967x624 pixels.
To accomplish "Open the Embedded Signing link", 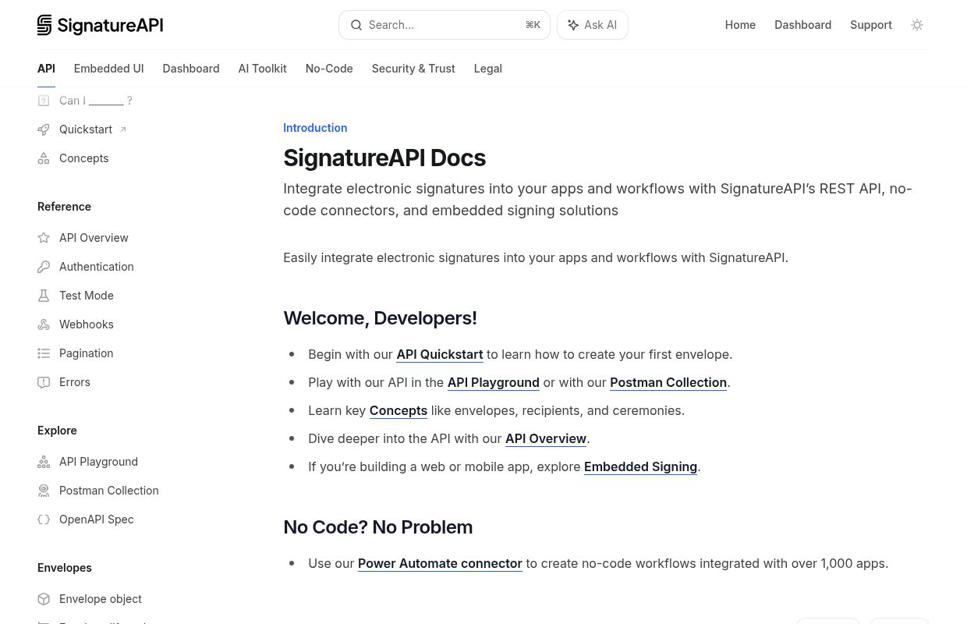I will 640,466.
